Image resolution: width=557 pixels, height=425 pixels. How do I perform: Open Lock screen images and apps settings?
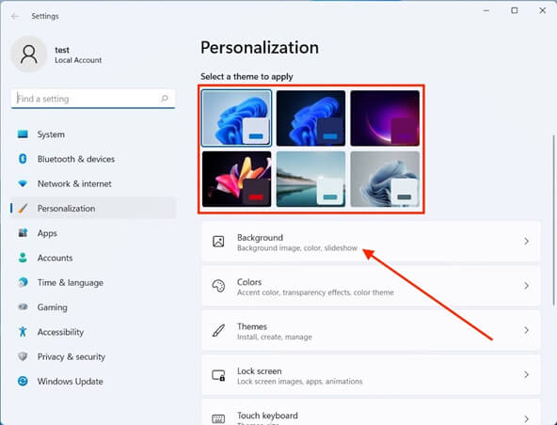point(371,374)
